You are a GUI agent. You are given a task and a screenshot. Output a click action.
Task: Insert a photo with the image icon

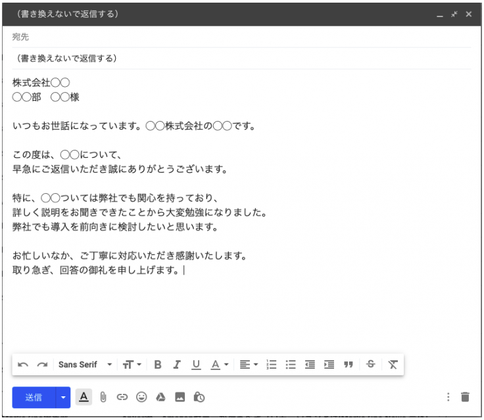[x=178, y=396]
